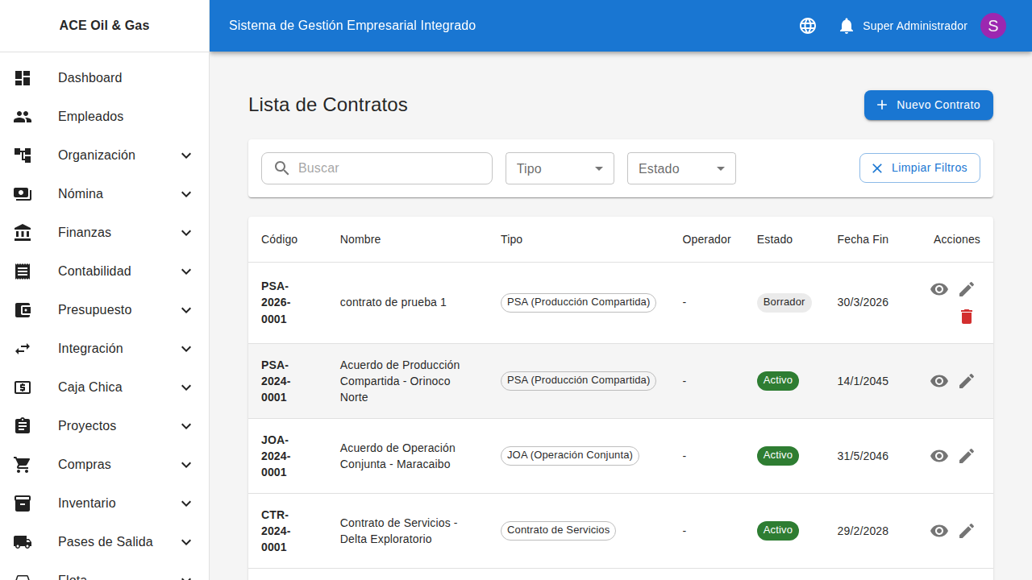1032x580 pixels.
Task: Open the Dashboard from the sidebar
Action: click(89, 77)
